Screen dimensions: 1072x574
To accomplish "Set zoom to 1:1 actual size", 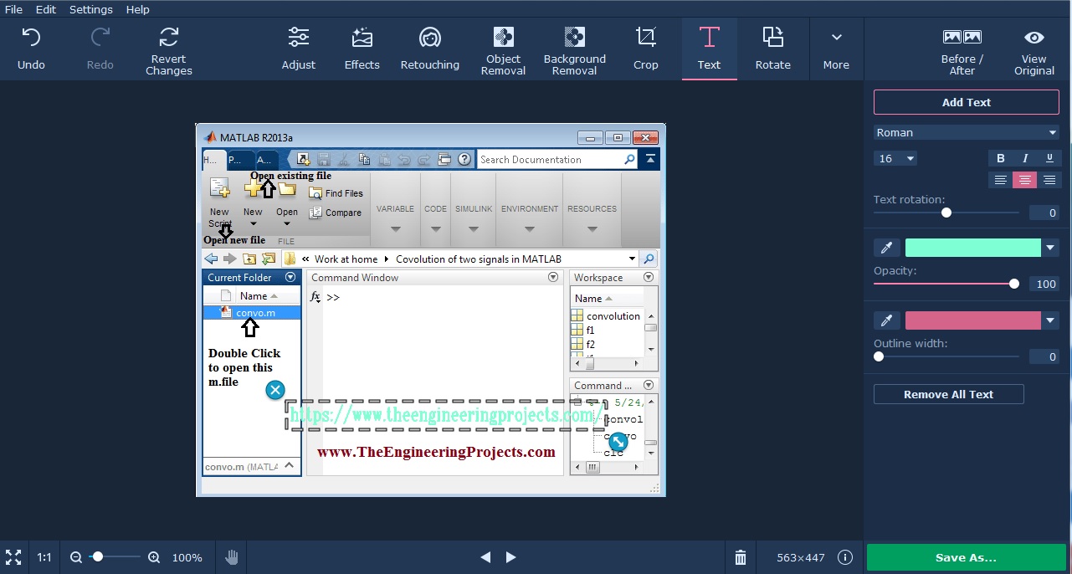I will pyautogui.click(x=44, y=557).
